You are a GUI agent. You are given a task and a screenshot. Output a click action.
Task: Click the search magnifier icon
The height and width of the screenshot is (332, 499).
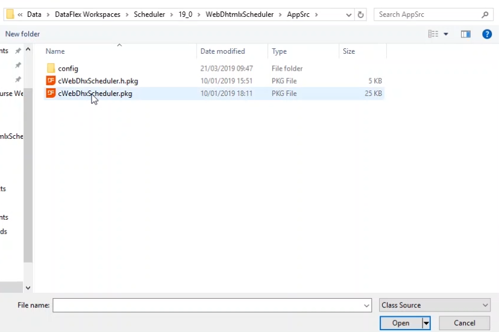[x=485, y=14]
